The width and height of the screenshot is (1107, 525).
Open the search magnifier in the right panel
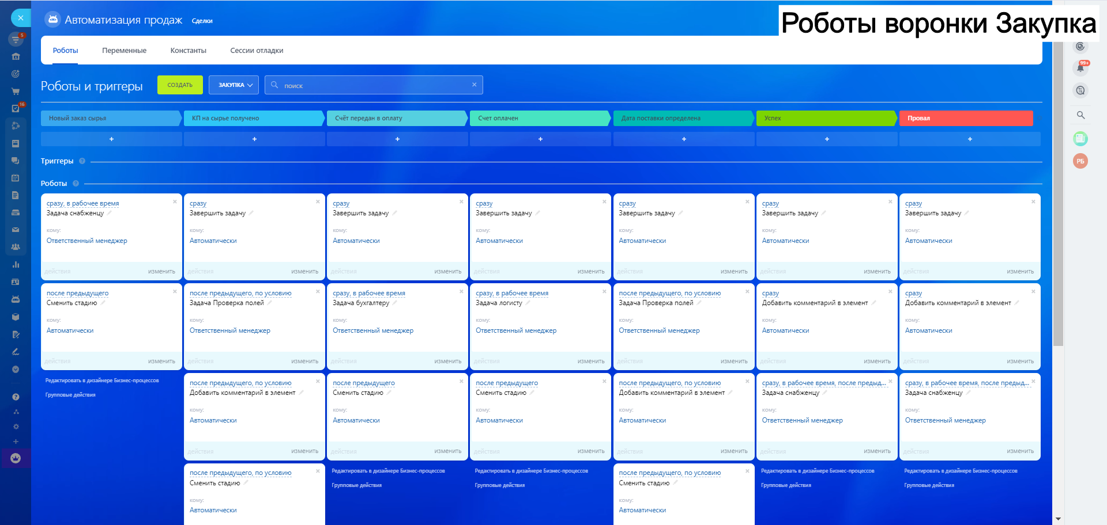(x=1080, y=115)
